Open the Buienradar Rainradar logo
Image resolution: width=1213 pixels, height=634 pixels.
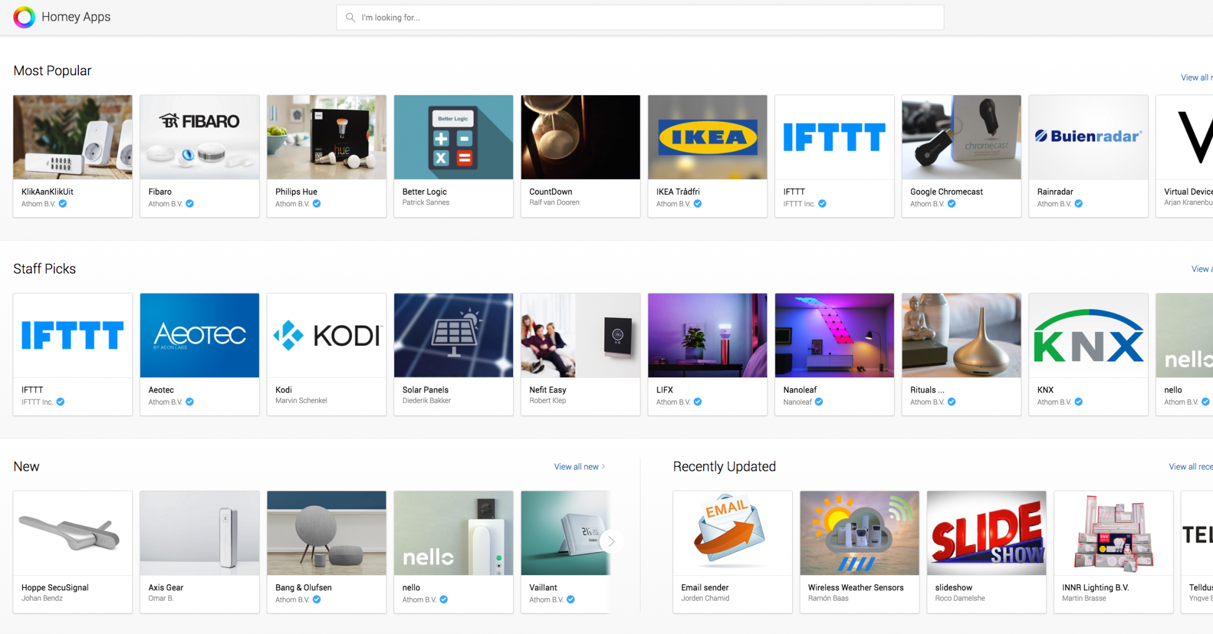pos(1089,137)
